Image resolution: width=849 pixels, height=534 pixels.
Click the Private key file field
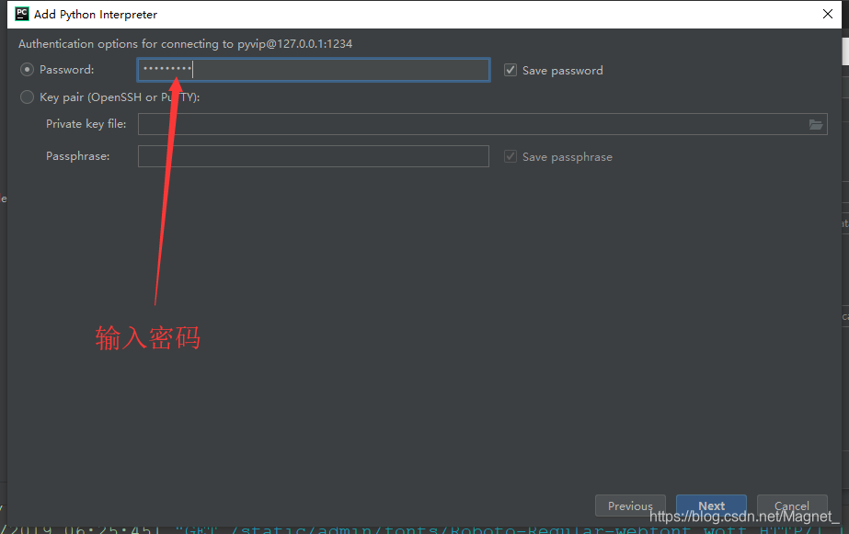point(482,124)
